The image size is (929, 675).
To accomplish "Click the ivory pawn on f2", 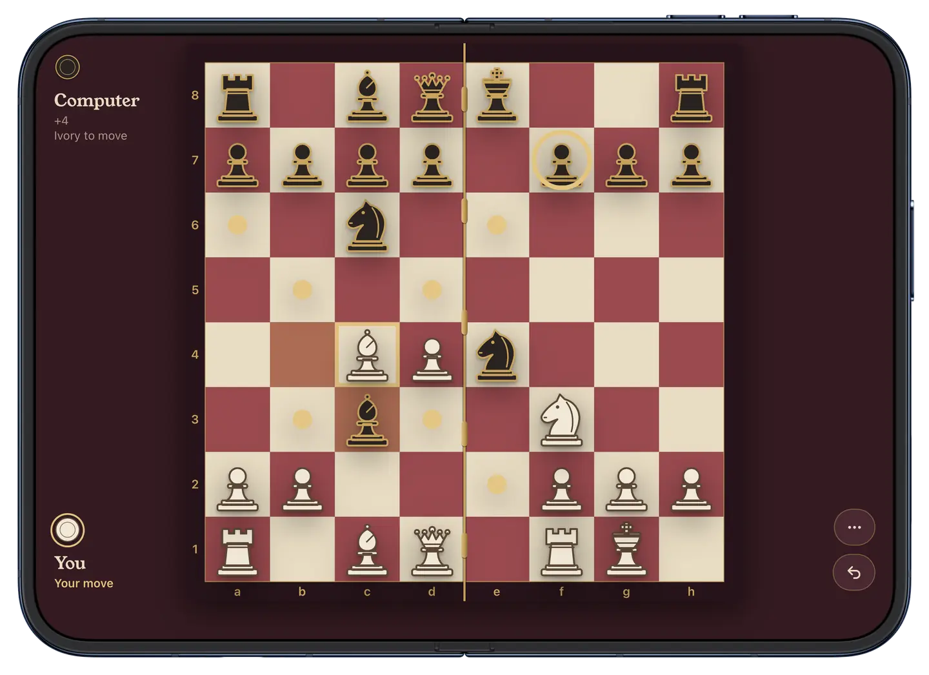I will point(561,489).
